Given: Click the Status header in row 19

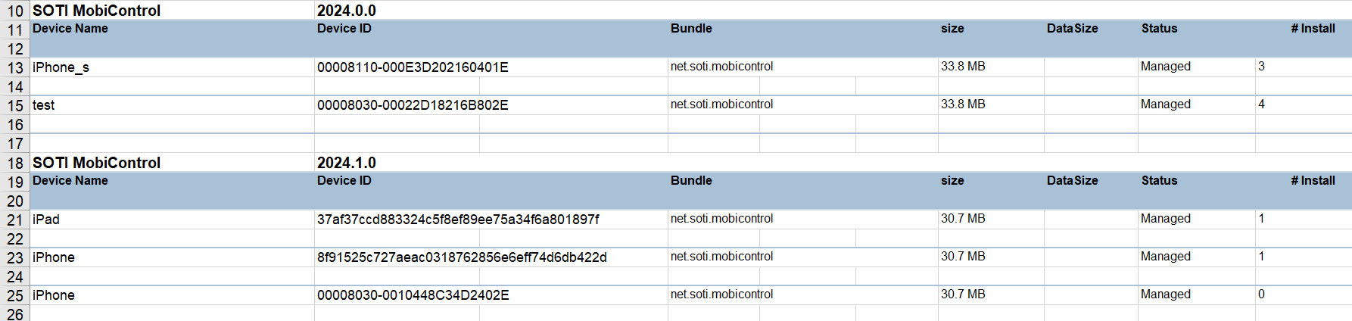Looking at the screenshot, I should click(x=1159, y=181).
